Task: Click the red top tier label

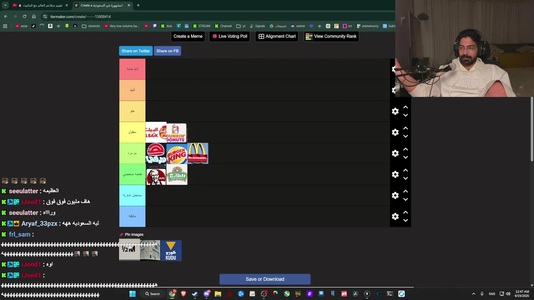Action: tap(132, 69)
